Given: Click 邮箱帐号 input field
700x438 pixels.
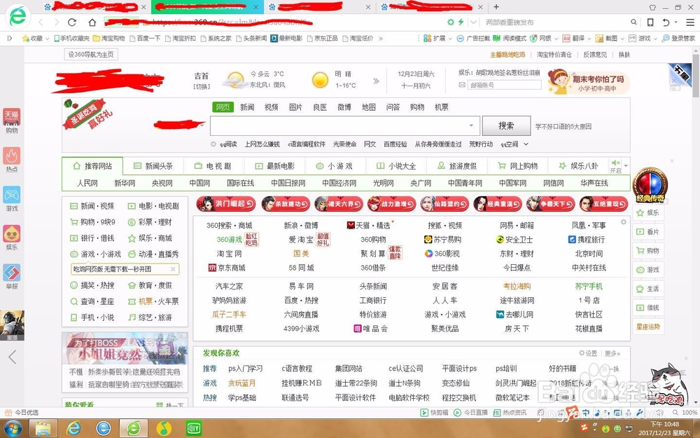Looking at the screenshot, I should 505,85.
